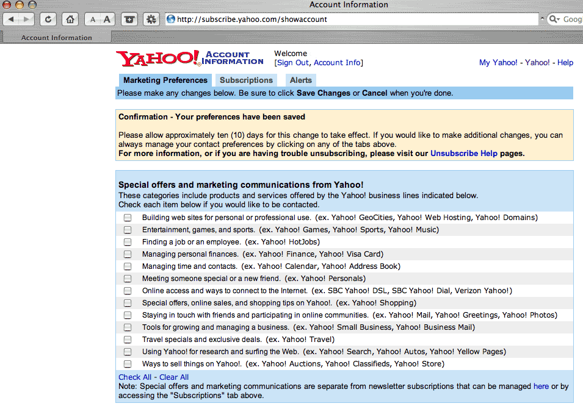Decrease text size with small A button
Screen dimensions: 583x406
click(x=93, y=20)
